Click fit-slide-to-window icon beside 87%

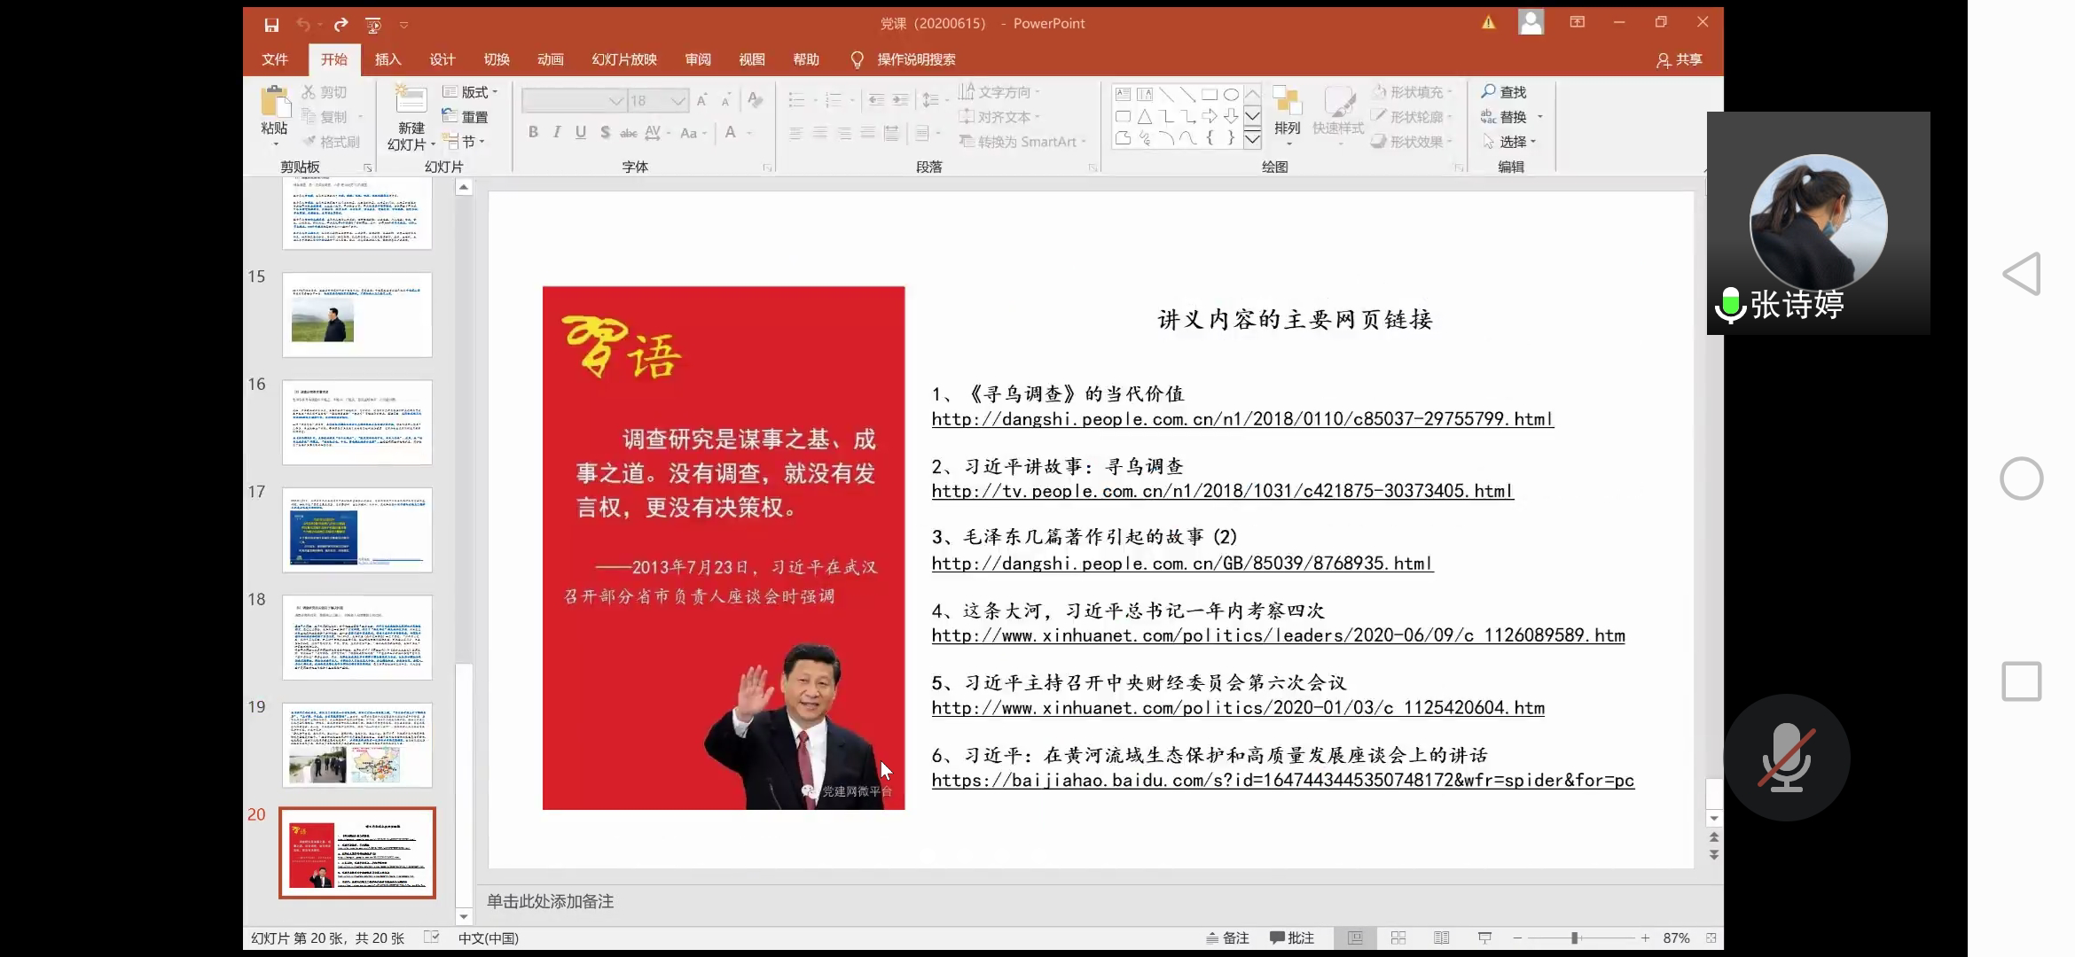pyautogui.click(x=1711, y=938)
